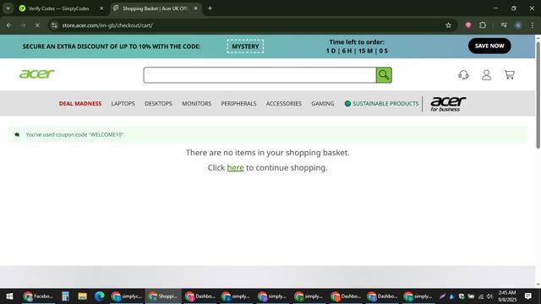This screenshot has height=304, width=541.
Task: Open File Explorer from the taskbar
Action: click(x=82, y=296)
